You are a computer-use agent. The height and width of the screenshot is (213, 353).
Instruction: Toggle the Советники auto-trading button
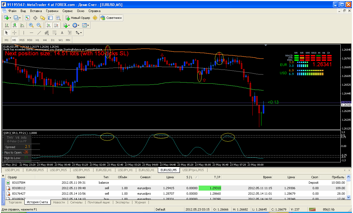point(111,18)
